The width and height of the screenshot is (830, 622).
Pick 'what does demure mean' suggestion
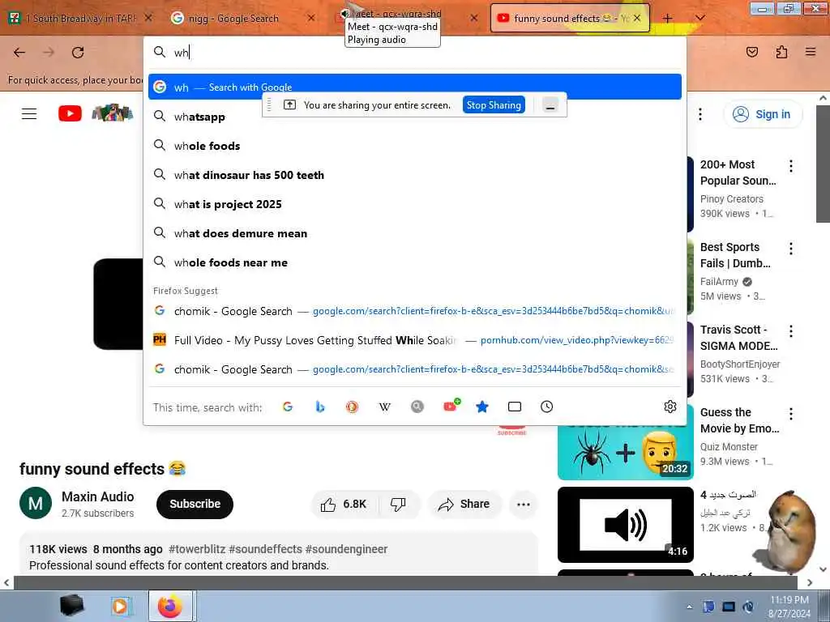click(x=414, y=233)
